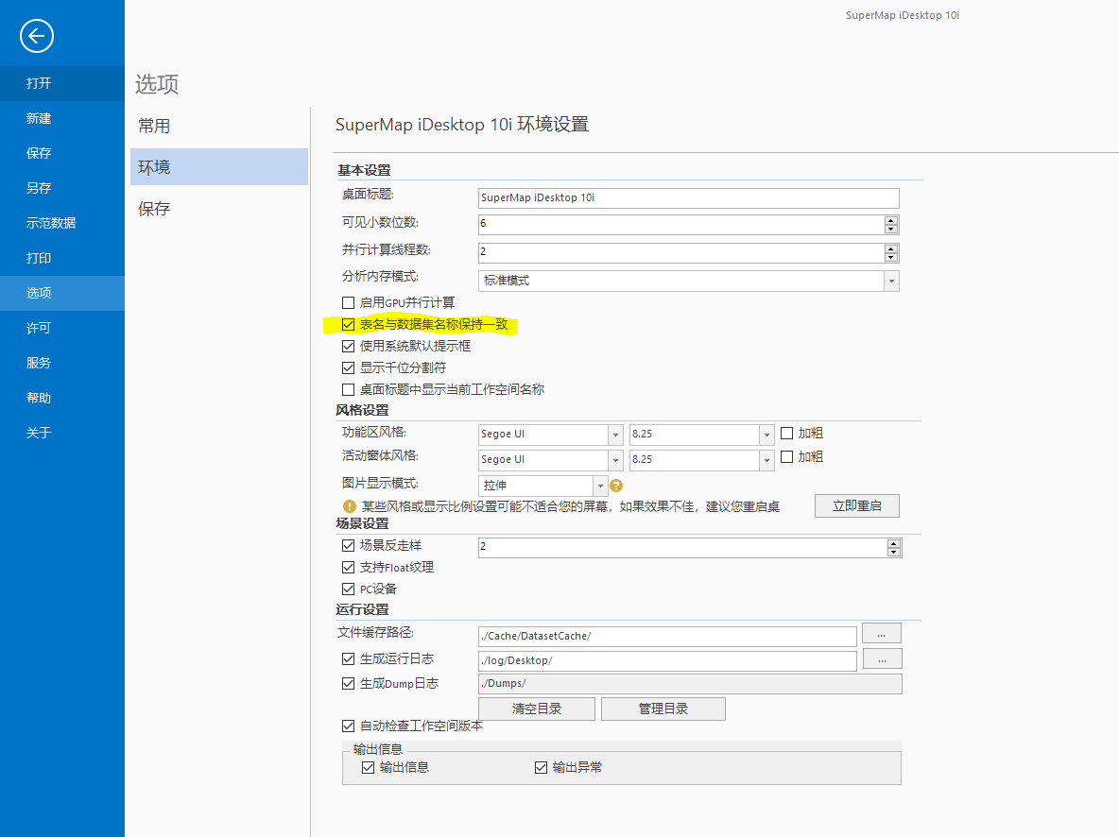The width and height of the screenshot is (1119, 837).
Task: Click the orange help question mark icon
Action: 616,486
